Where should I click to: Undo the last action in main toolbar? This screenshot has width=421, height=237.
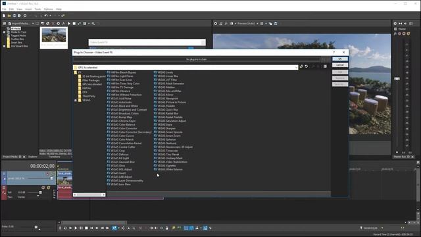[46, 16]
